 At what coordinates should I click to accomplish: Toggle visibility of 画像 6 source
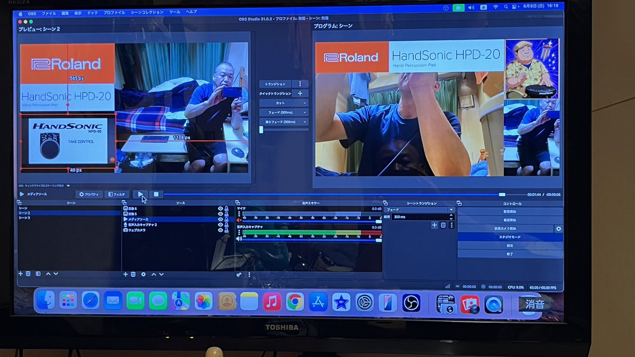point(220,208)
